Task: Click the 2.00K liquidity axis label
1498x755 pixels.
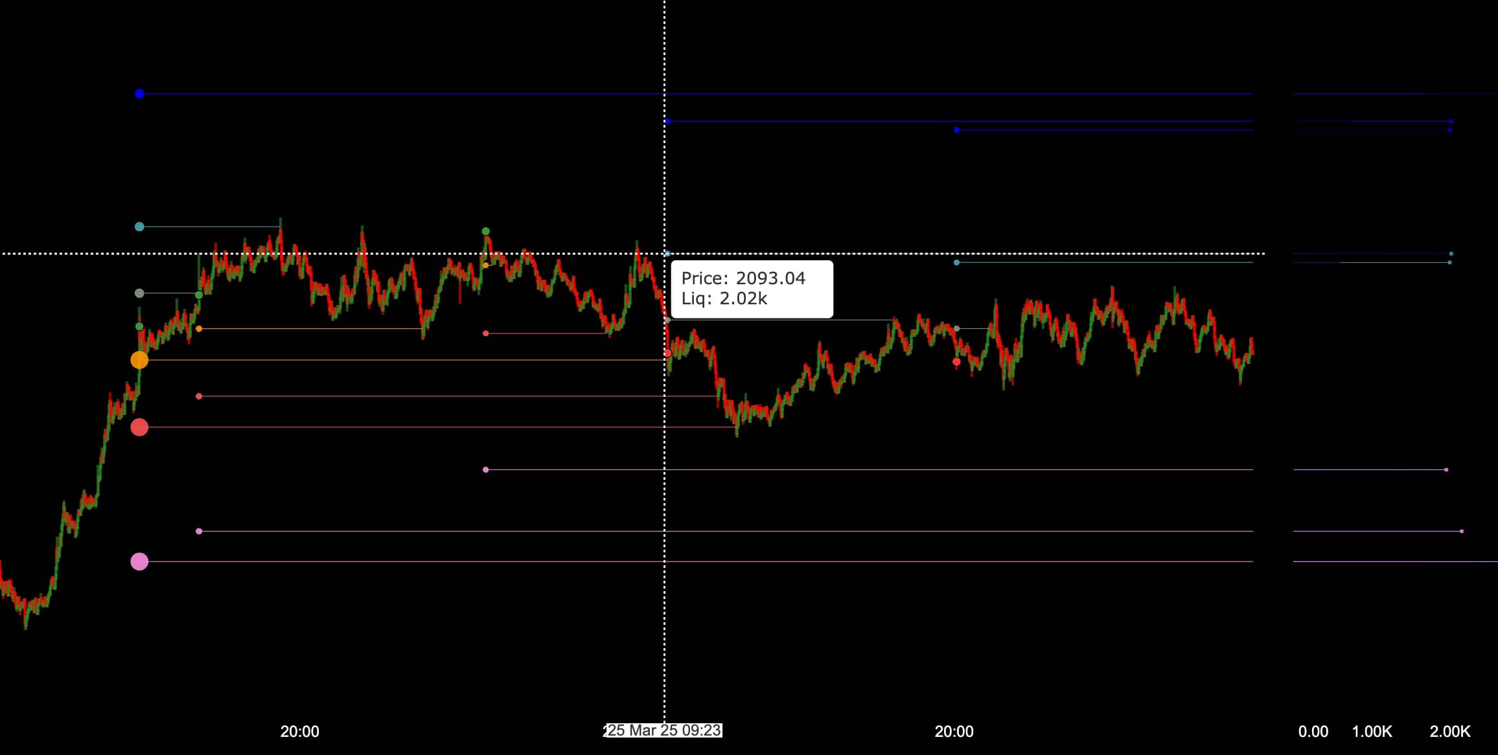Action: [1450, 732]
